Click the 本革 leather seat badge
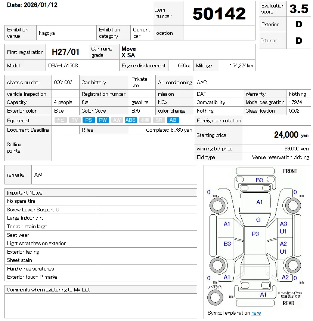 [x=145, y=120]
